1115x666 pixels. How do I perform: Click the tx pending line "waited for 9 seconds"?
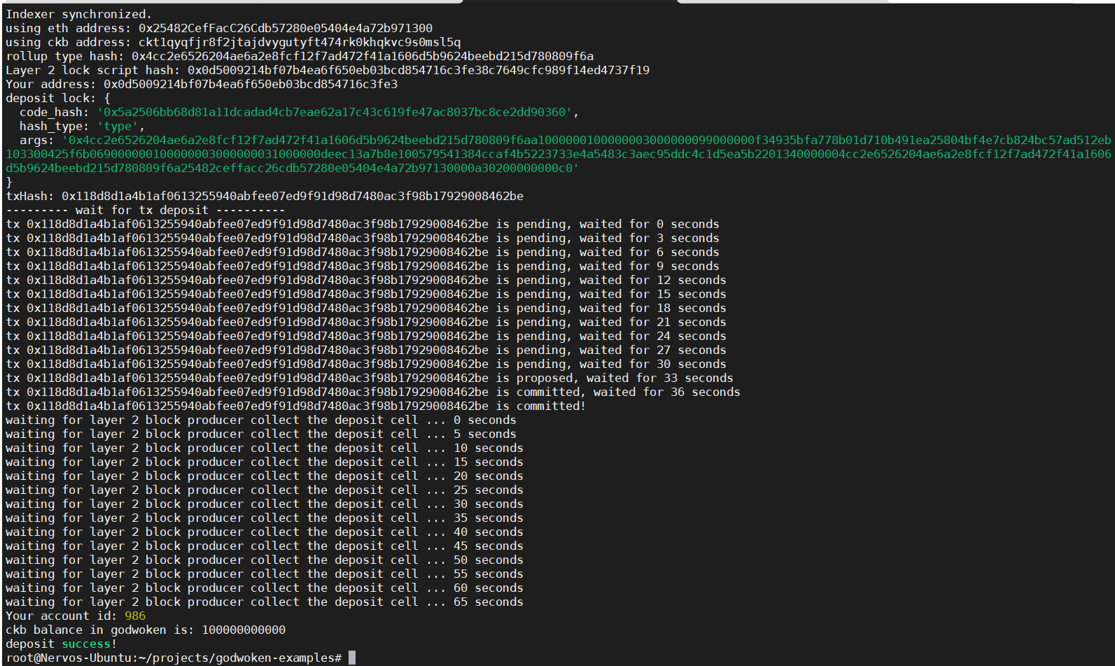click(363, 266)
